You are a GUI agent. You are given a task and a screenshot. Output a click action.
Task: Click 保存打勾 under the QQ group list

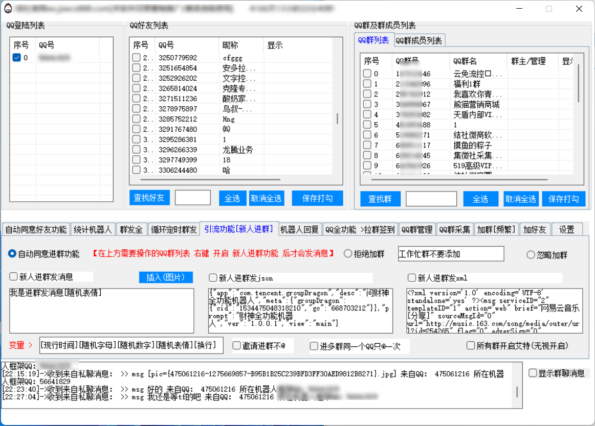563,199
